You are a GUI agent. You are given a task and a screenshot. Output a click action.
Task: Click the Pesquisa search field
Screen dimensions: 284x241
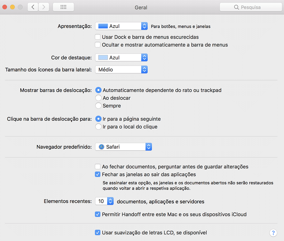[251, 7]
